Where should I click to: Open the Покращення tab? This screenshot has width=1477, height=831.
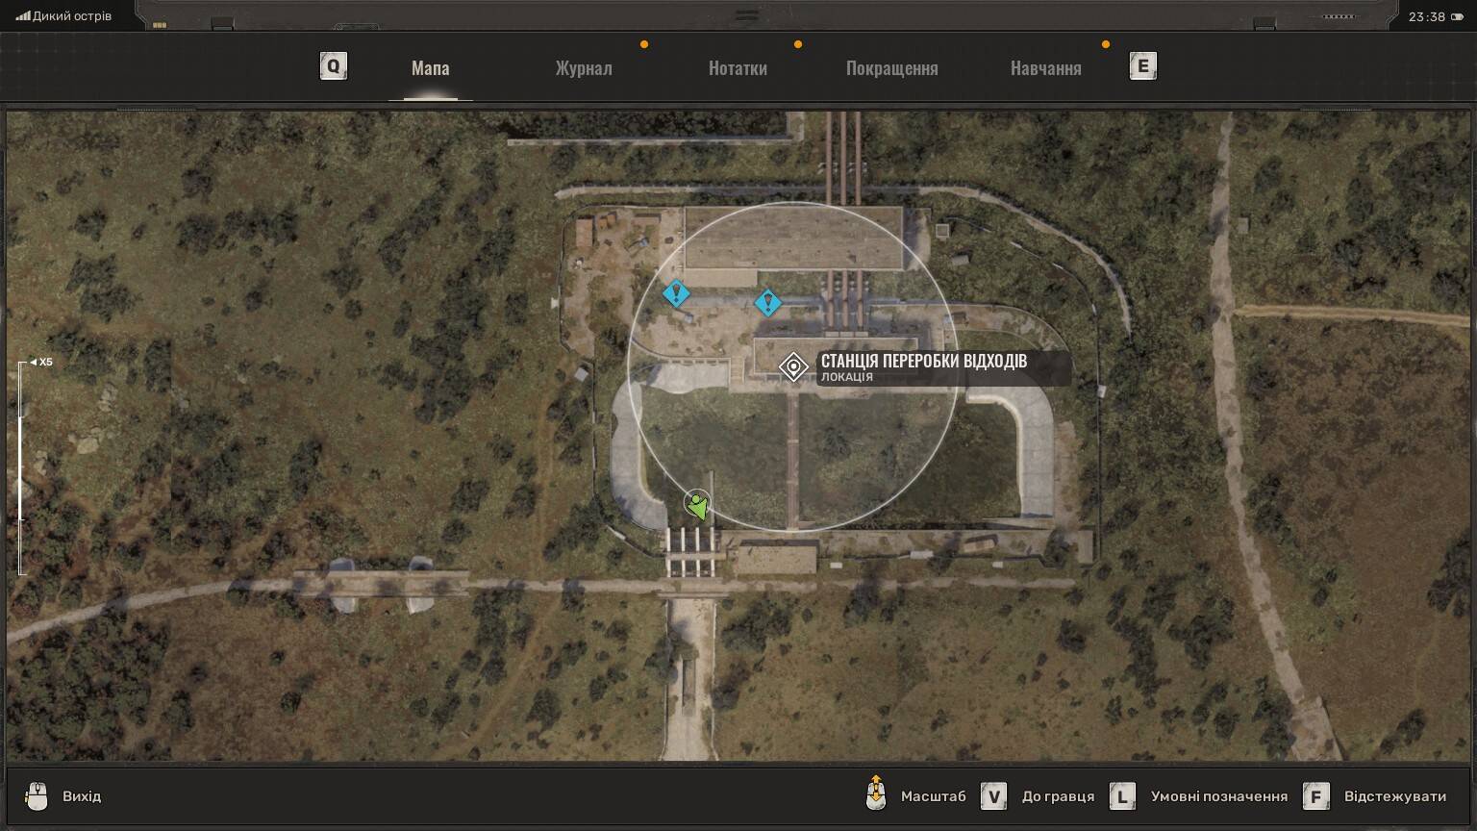click(x=891, y=68)
